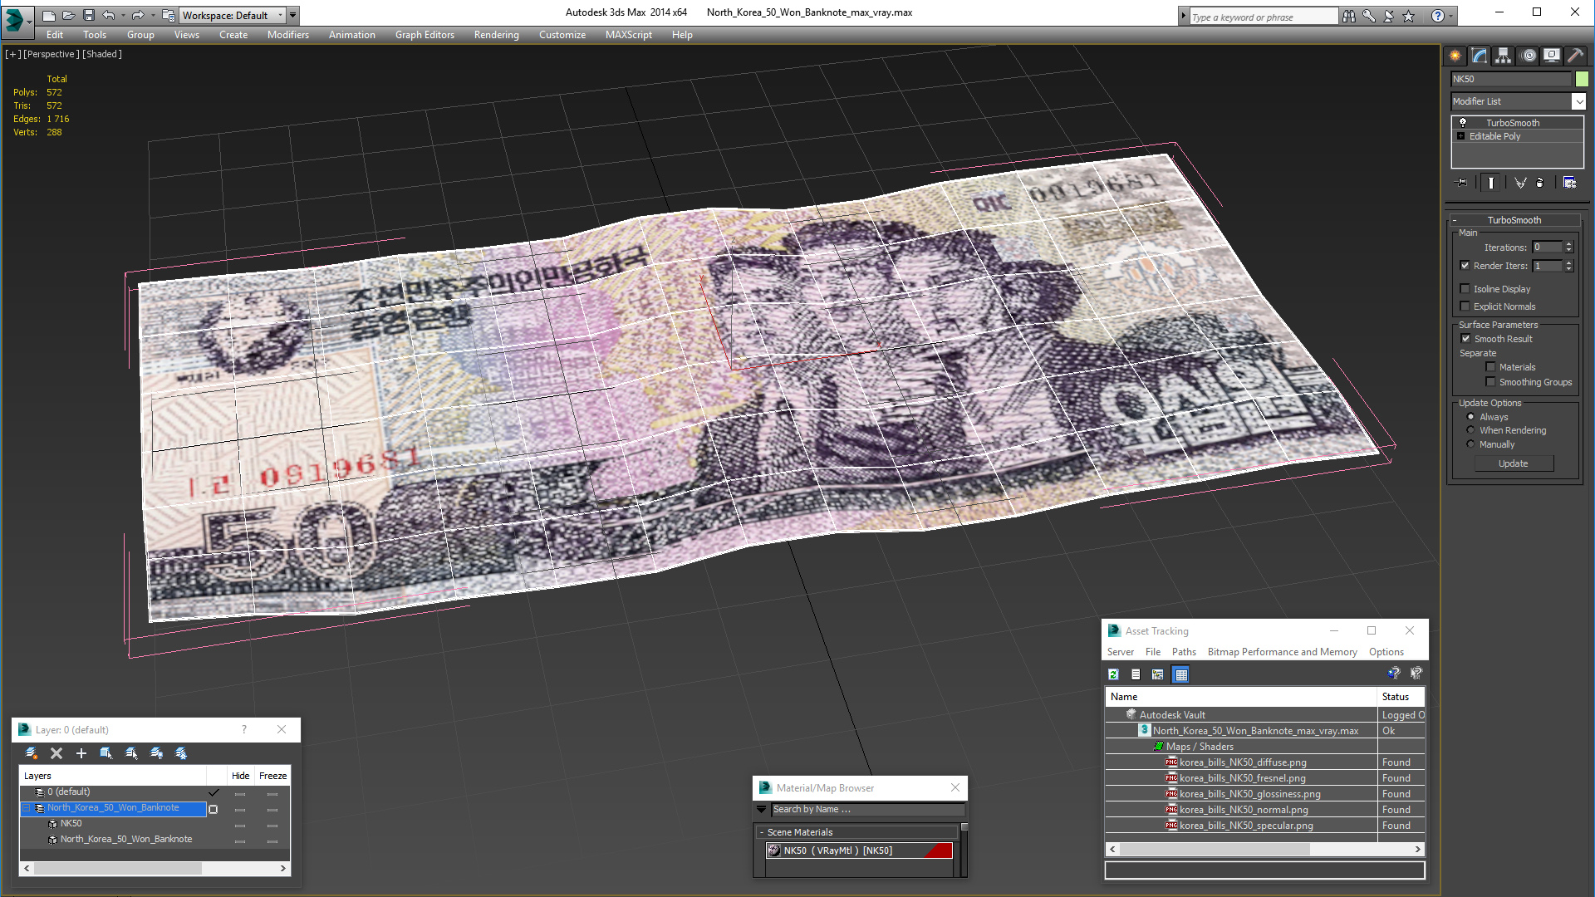Click Highlight Selected Objects' Layers icon
Image resolution: width=1595 pixels, height=897 pixels.
(131, 753)
